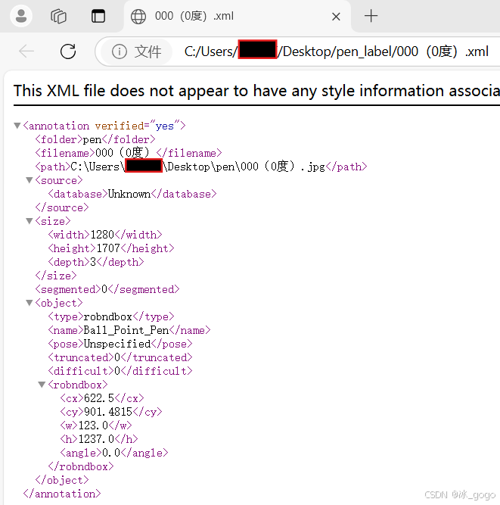
Task: Click the type value robndbox
Action: click(x=107, y=316)
